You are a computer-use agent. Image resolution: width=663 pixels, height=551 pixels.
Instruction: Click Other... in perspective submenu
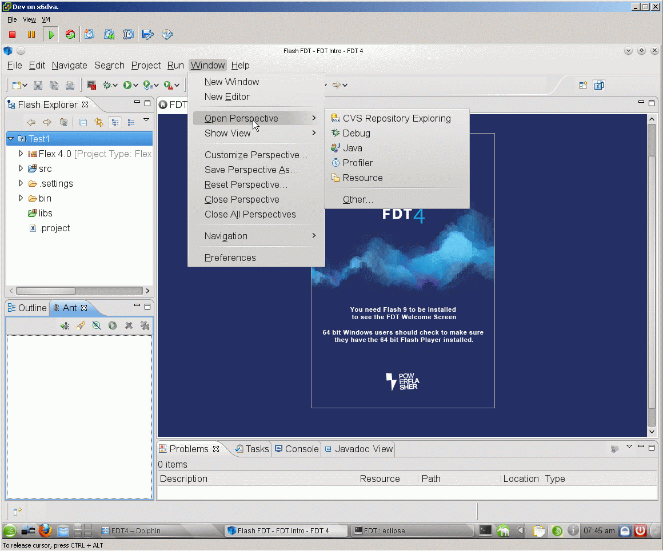point(358,199)
